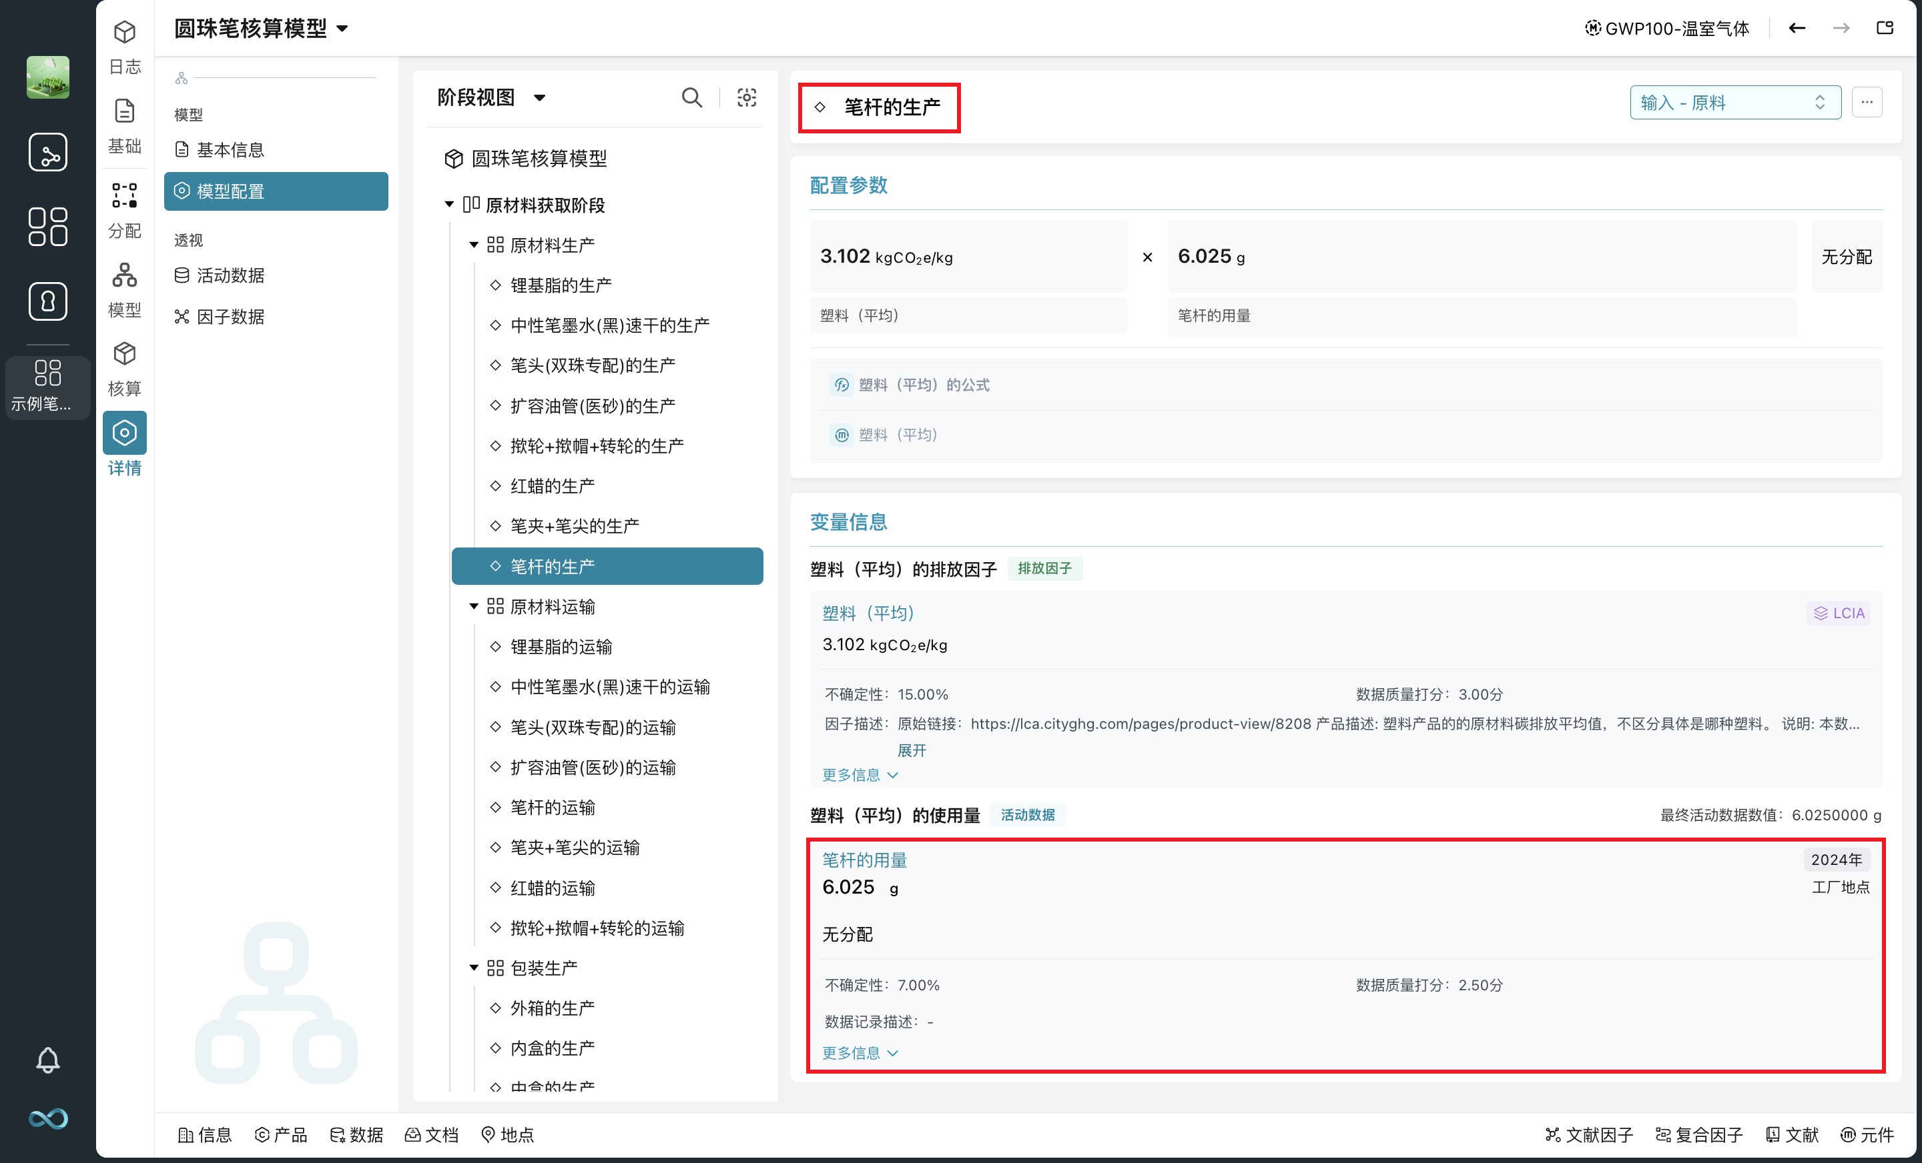Open the notification bell

click(x=47, y=1060)
